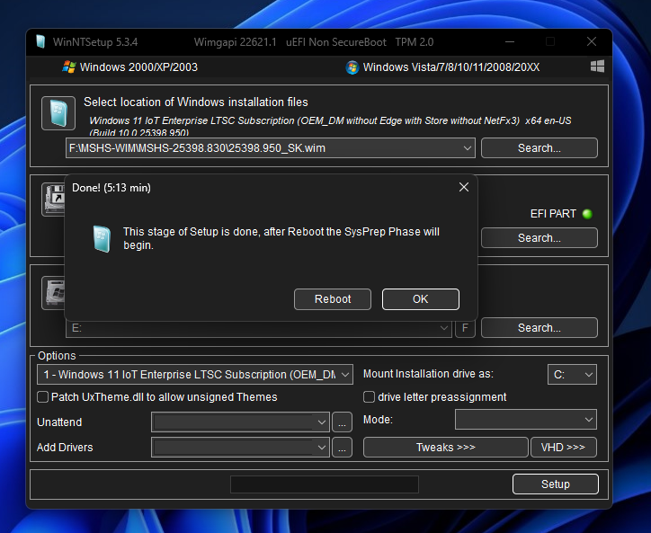Image resolution: width=651 pixels, height=533 pixels.
Task: Click the 'This stage of Setup is done' message
Action: (281, 238)
